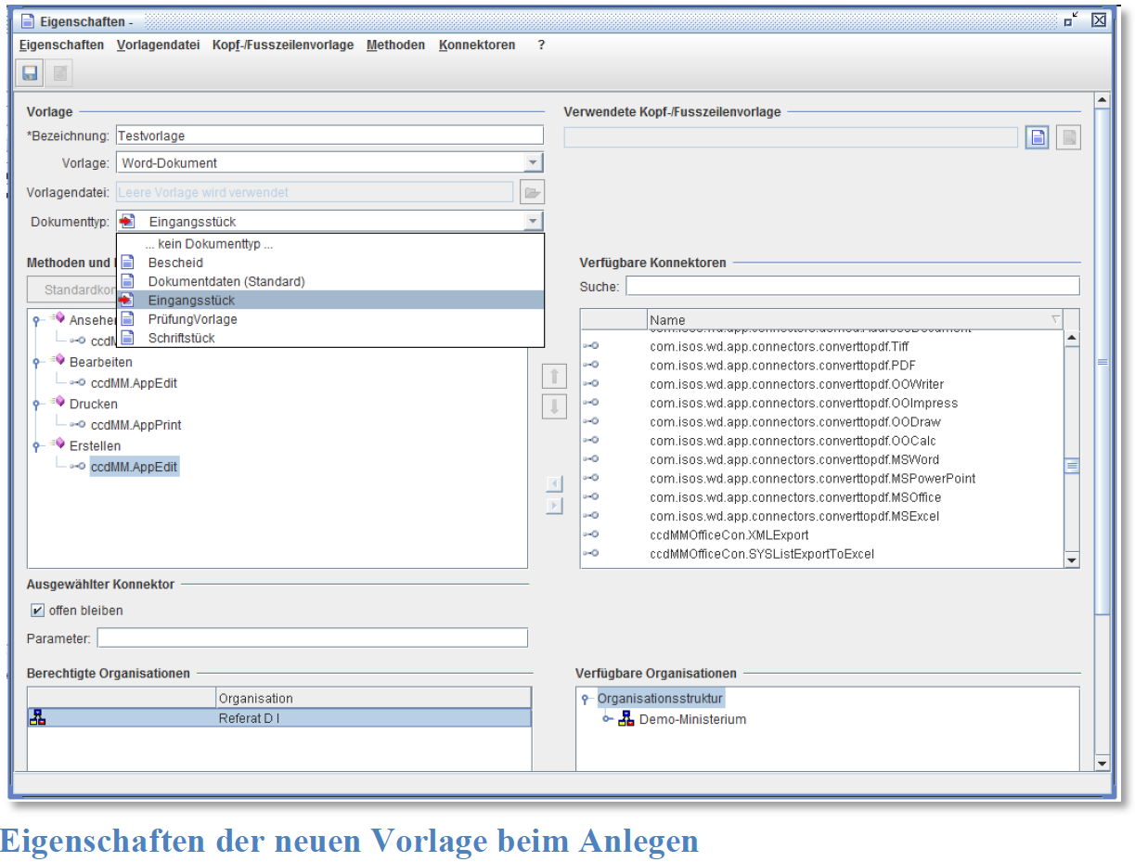Click the Parameter input field
This screenshot has width=1135, height=862.
[x=313, y=637]
